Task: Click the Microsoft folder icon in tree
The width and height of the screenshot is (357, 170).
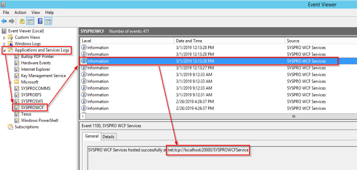Action: click(17, 82)
